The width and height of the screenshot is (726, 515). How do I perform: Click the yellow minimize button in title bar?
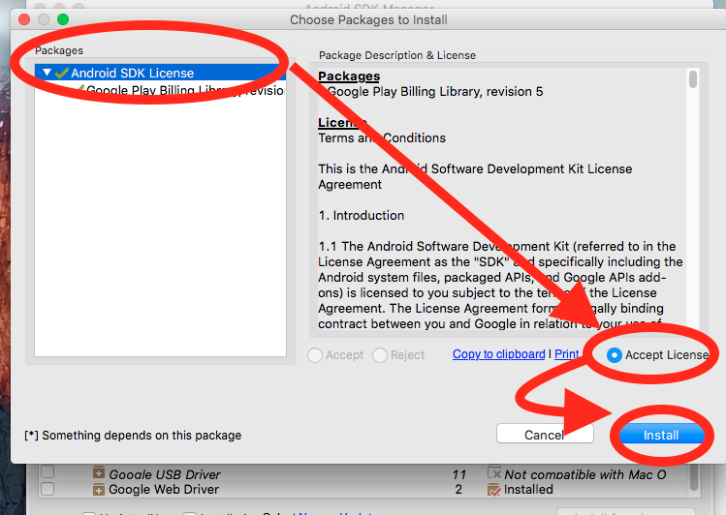pyautogui.click(x=44, y=19)
